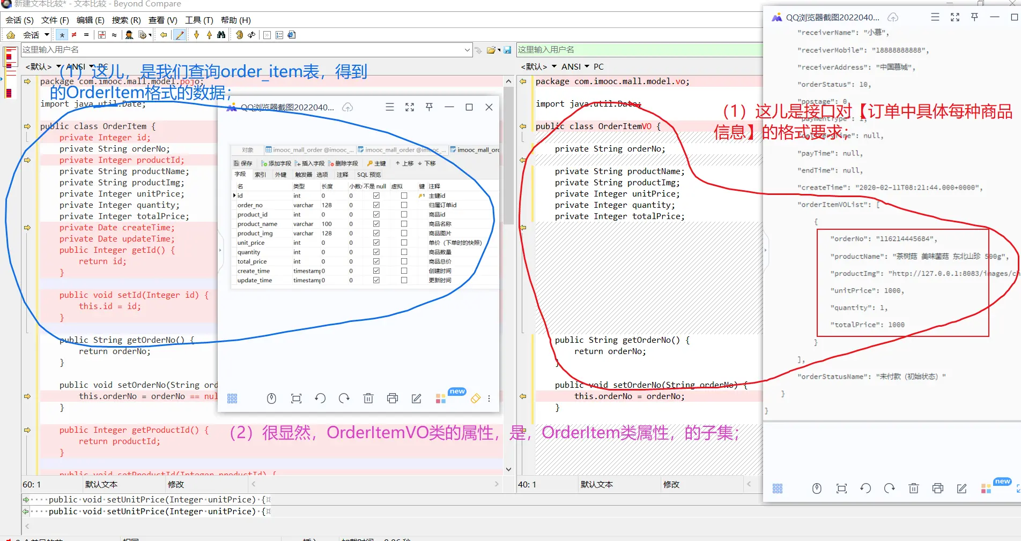The height and width of the screenshot is (541, 1021).
Task: Jump to next difference with down arrow
Action: click(x=197, y=35)
